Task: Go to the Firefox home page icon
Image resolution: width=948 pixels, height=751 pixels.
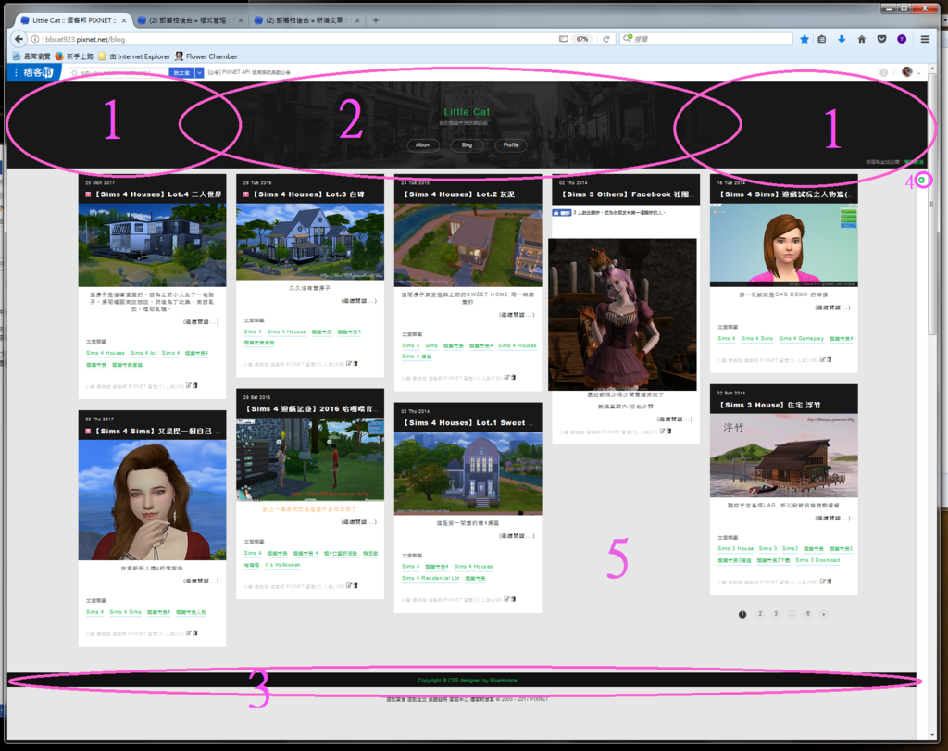Action: point(862,39)
